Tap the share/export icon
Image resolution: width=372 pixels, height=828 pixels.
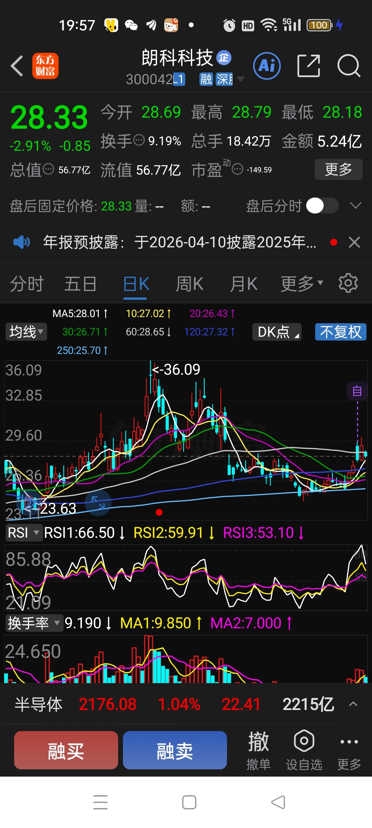[309, 66]
